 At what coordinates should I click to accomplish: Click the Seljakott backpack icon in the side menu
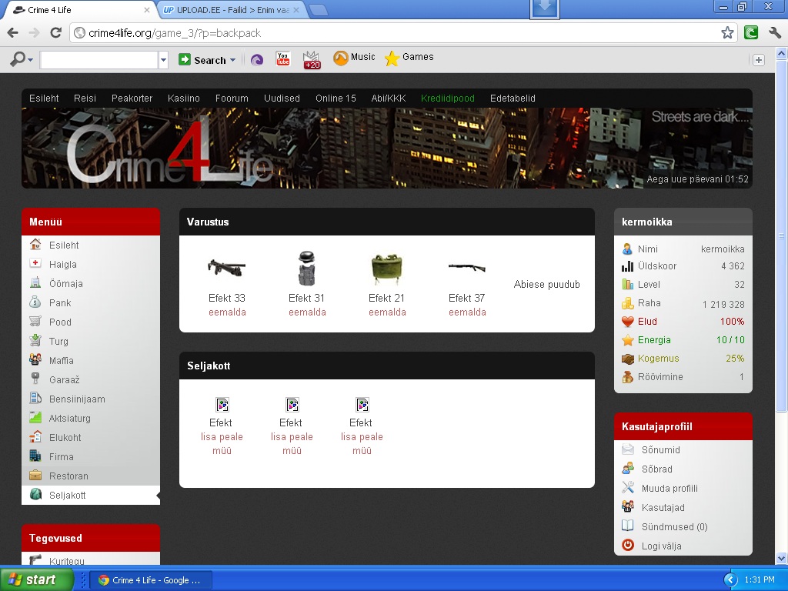coord(35,495)
